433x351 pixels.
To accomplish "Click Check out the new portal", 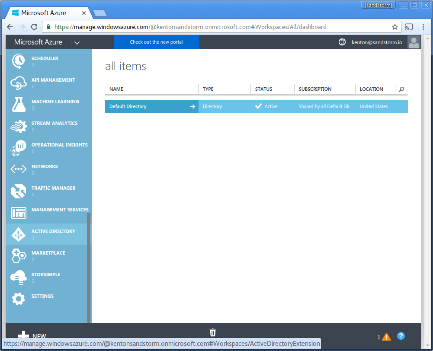I will (156, 42).
